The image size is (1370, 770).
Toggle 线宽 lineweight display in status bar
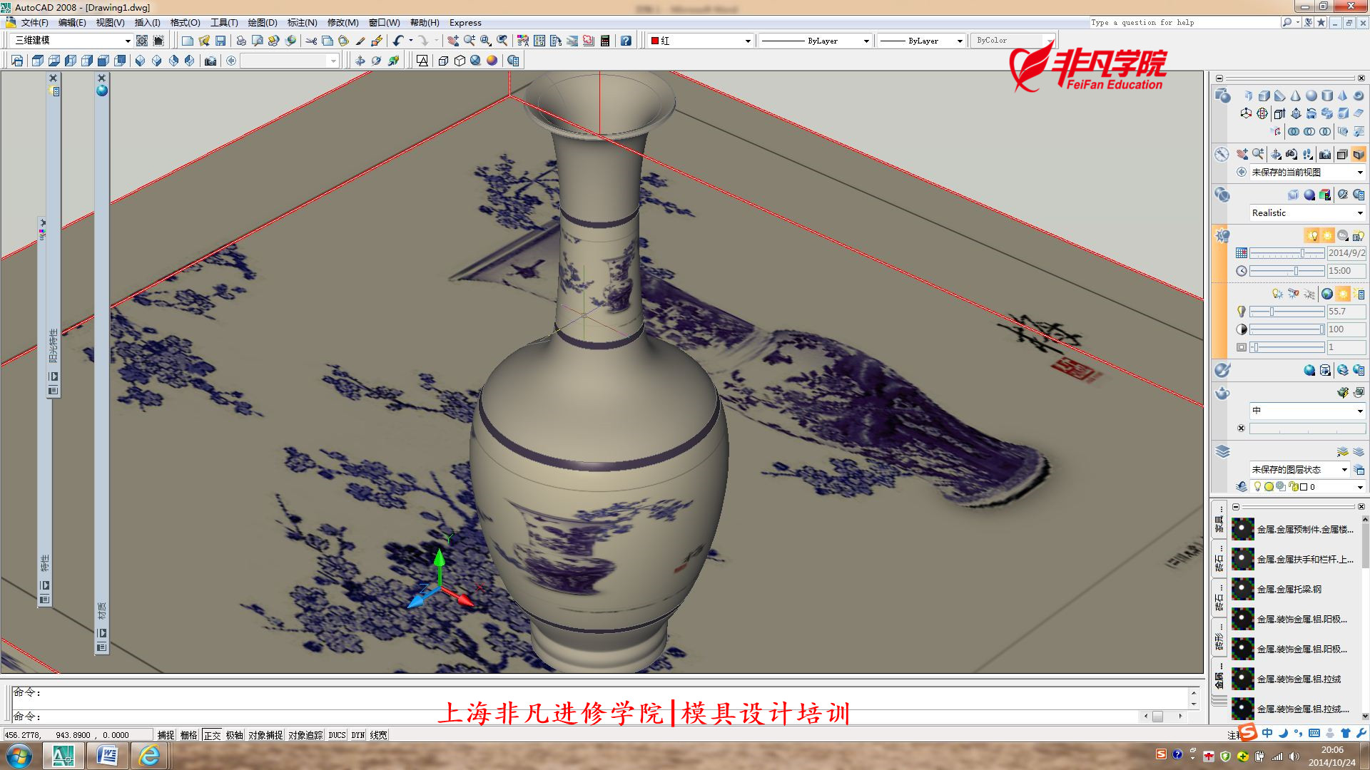pyautogui.click(x=378, y=735)
